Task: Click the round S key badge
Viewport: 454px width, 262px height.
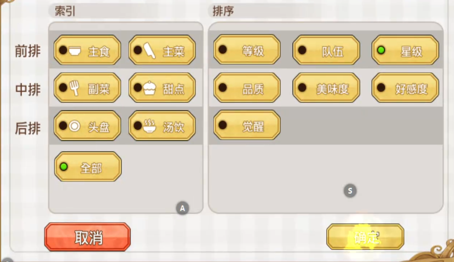Action: [350, 190]
